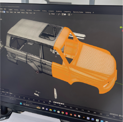Open the viewport Select menu
Viewport: 123px width, 122px height.
pyautogui.click(x=11, y=12)
